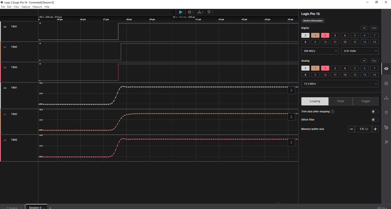The height and width of the screenshot is (209, 391).
Task: Select the Looping capture mode tab
Action: (315, 101)
